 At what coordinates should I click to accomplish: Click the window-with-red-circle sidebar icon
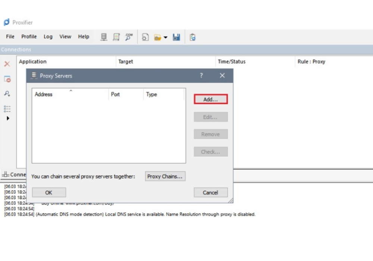pyautogui.click(x=7, y=79)
